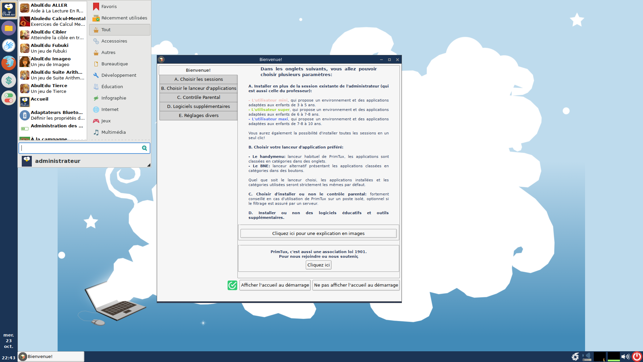Click the red power button in tray
The width and height of the screenshot is (643, 362).
637,357
